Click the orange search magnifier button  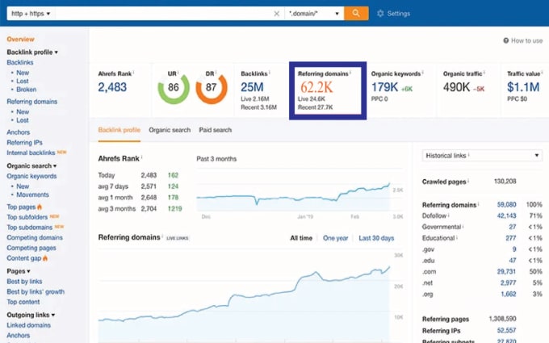pos(356,13)
